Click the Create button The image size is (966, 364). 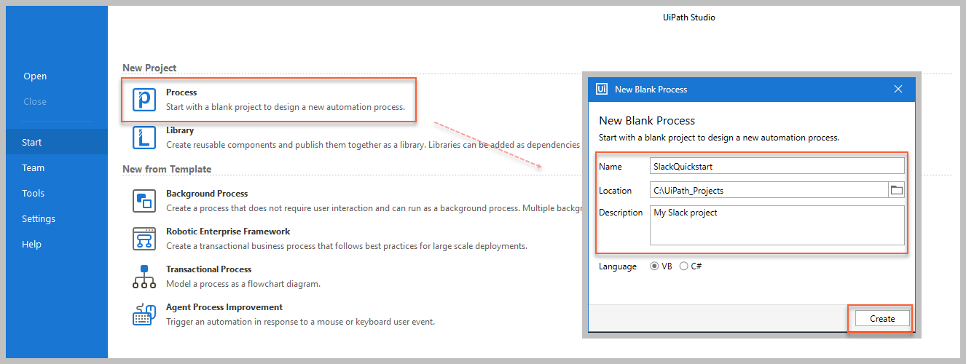tap(882, 319)
